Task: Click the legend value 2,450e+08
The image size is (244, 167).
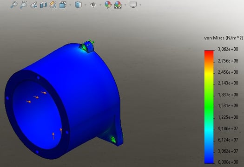Action: (x=228, y=72)
